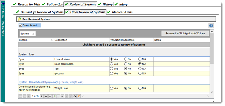Click the Weight Loss description cell
The width and height of the screenshot is (225, 106).
pos(81,88)
